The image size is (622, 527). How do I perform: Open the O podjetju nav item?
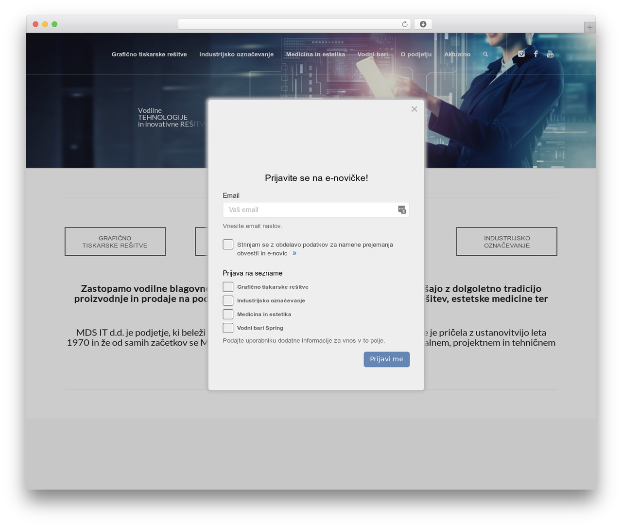416,54
